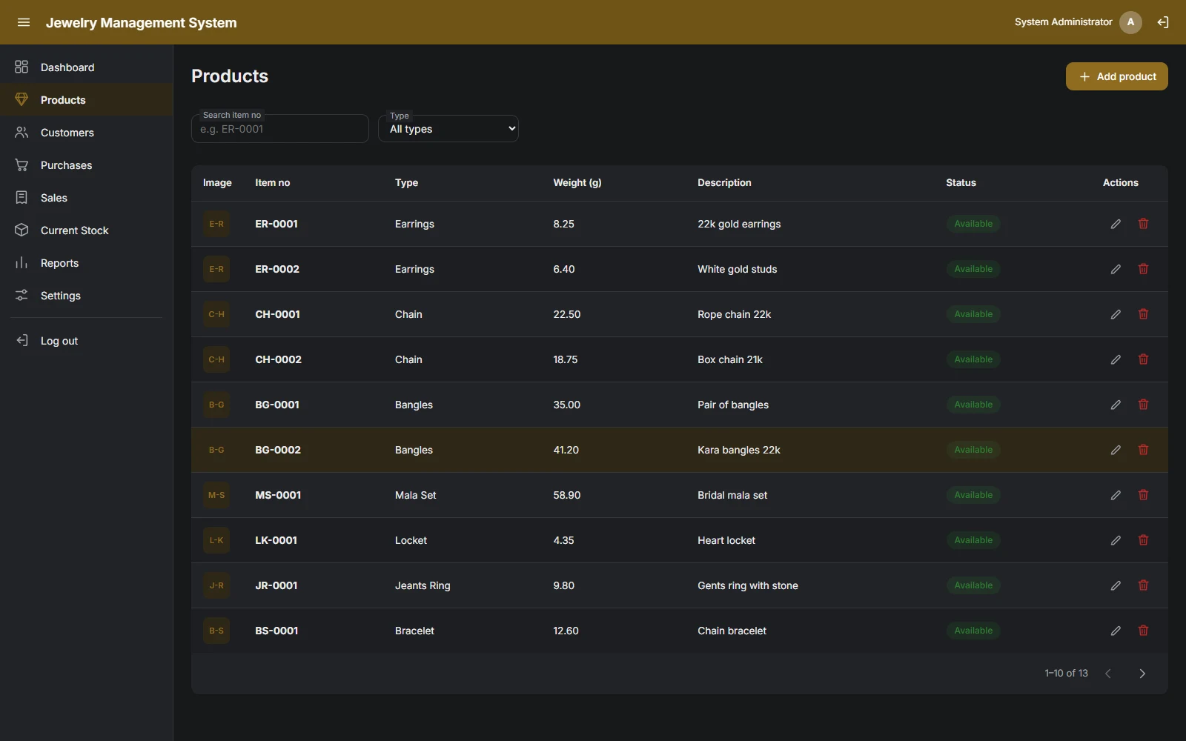Image resolution: width=1186 pixels, height=741 pixels.
Task: Click the Available badge for MS-0001
Action: pyautogui.click(x=973, y=495)
